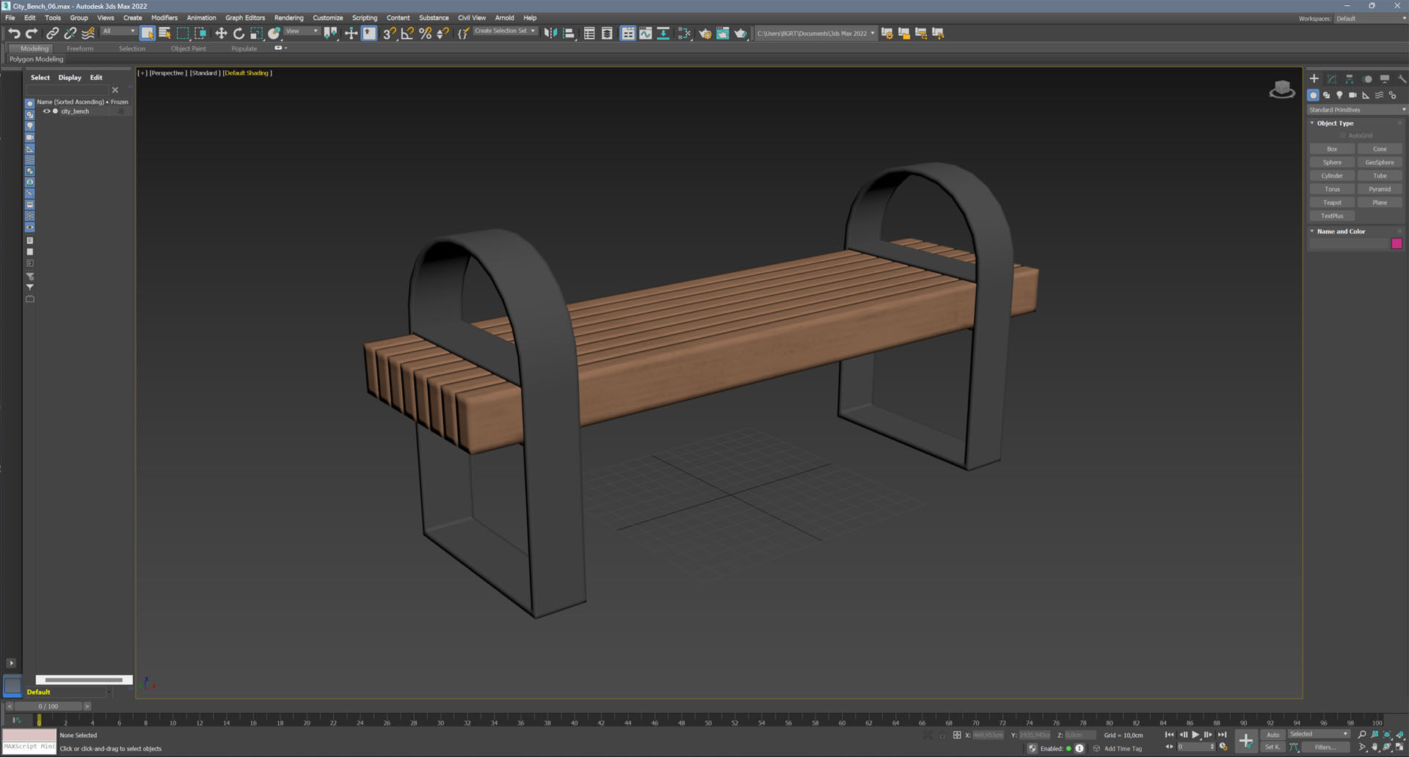Toggle Angle Snap on
Screen dimensions: 1409x757
click(x=407, y=33)
